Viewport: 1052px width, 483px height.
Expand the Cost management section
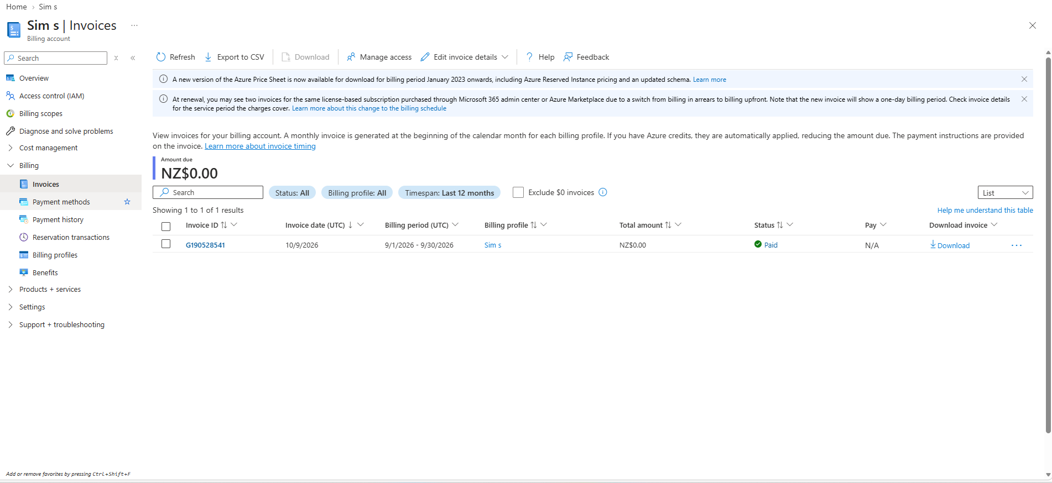coord(11,148)
